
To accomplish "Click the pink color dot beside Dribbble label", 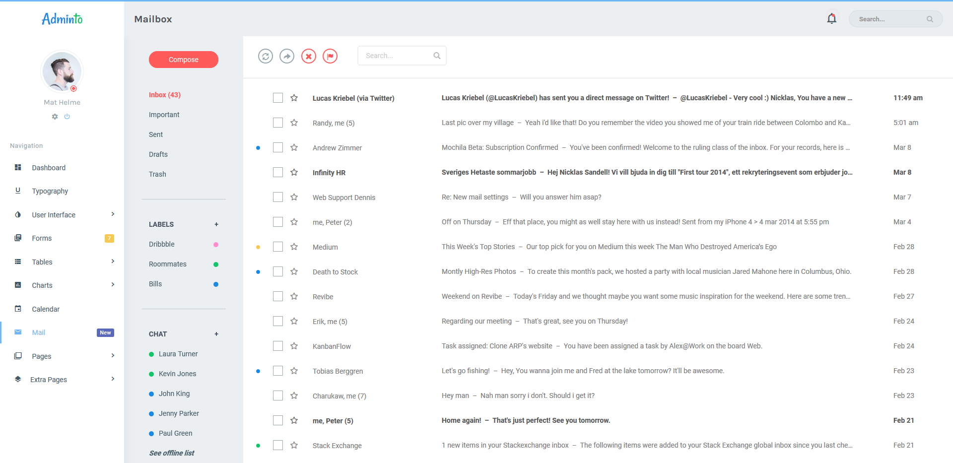I will (215, 244).
